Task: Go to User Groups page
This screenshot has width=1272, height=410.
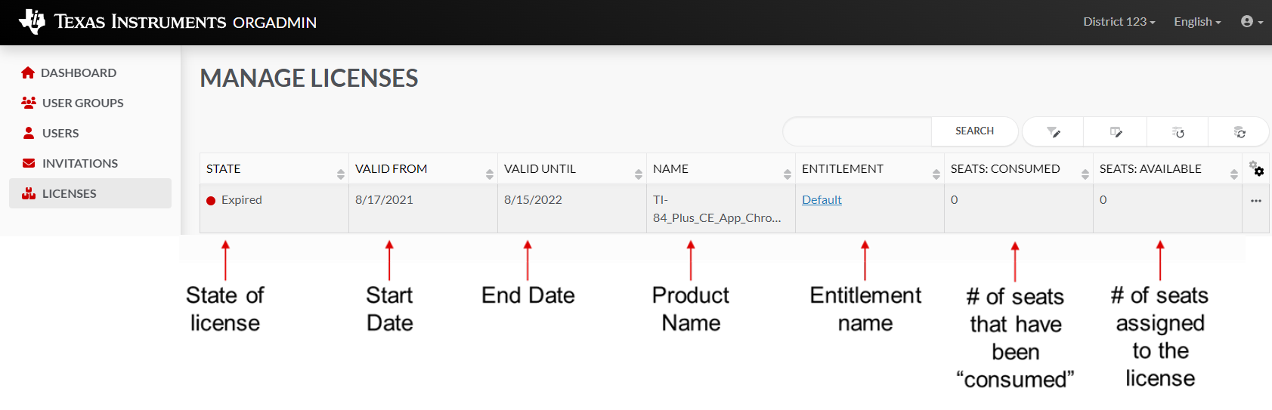Action: [x=82, y=103]
